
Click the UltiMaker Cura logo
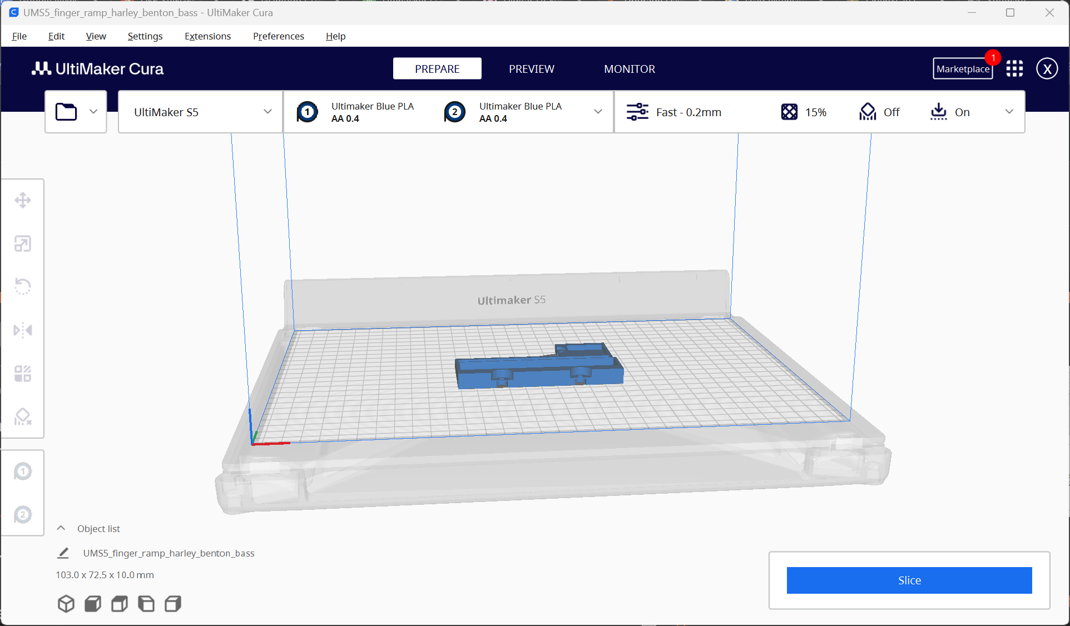pos(97,68)
